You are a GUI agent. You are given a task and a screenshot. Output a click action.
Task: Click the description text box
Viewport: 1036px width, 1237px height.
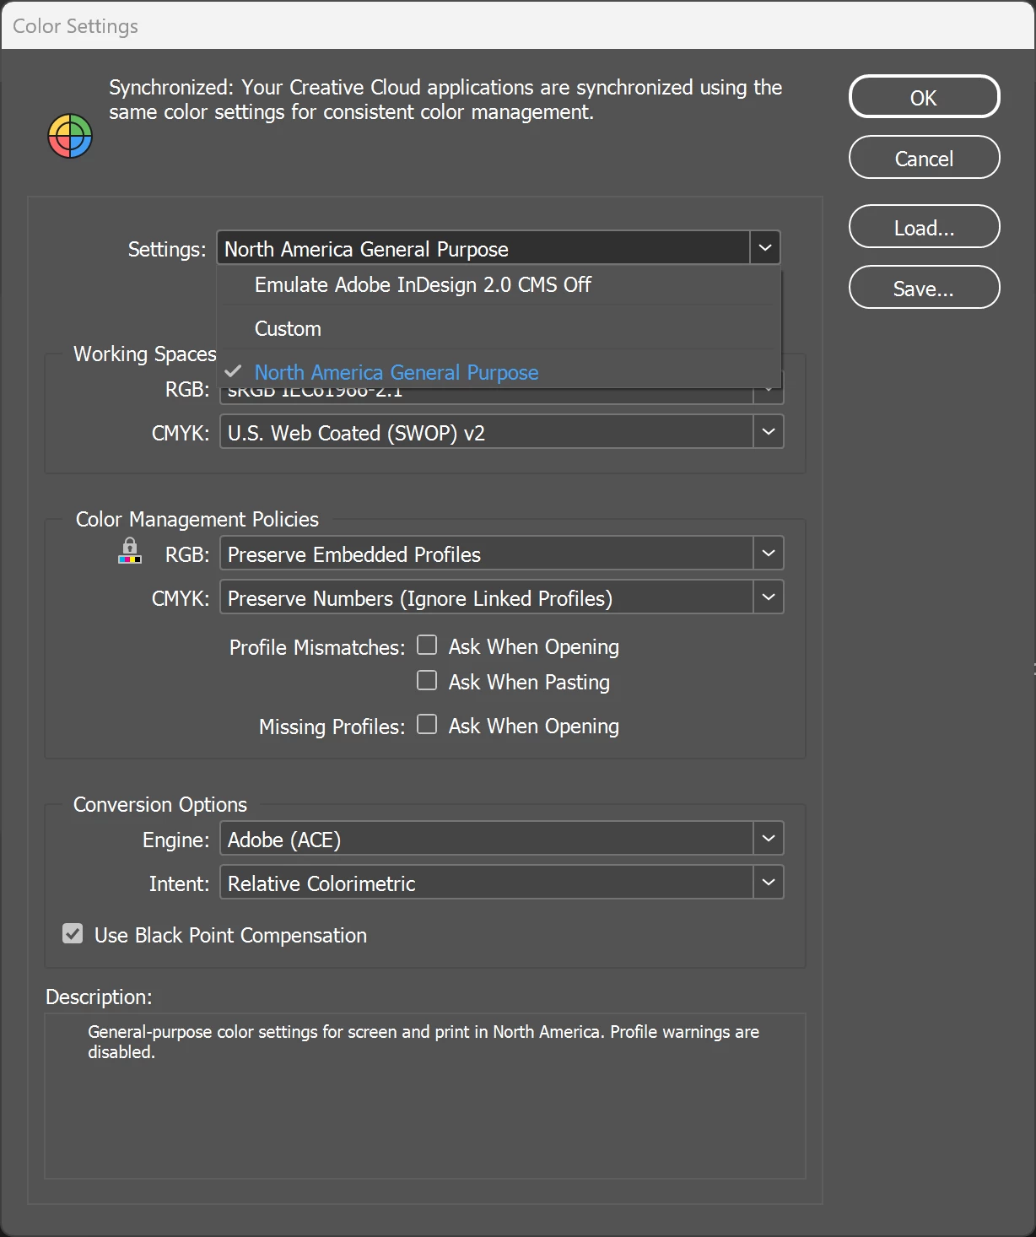coord(425,1096)
